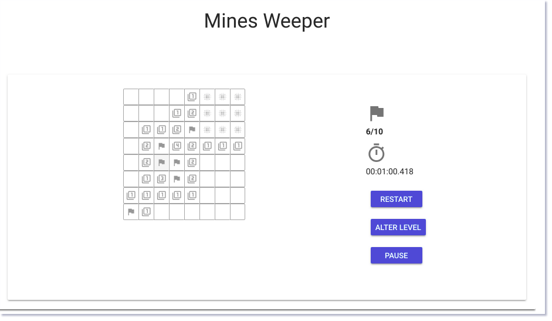
Task: Click the Mines Weeper title heading
Action: pyautogui.click(x=267, y=21)
